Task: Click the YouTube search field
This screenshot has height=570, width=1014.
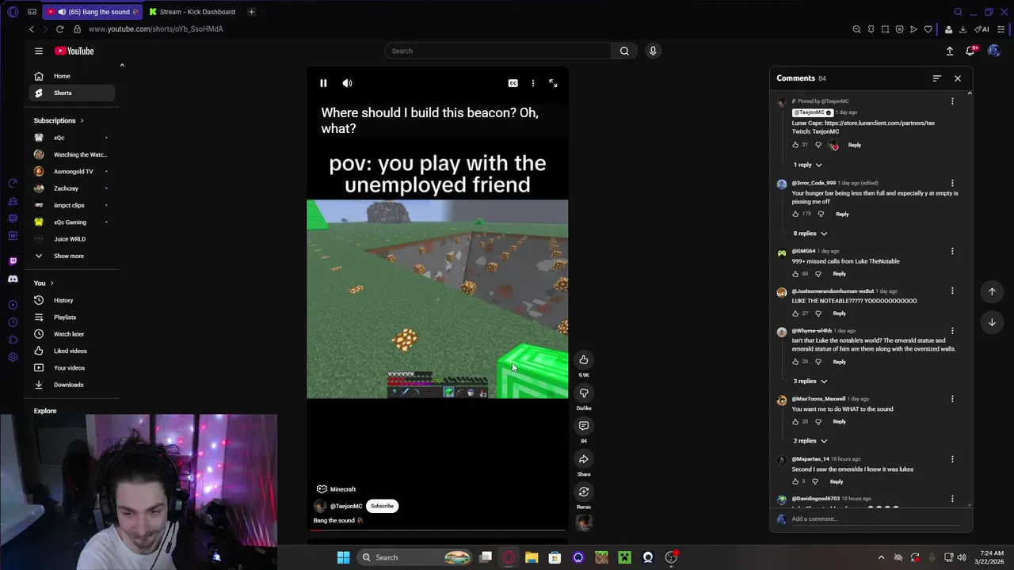Action: point(497,51)
